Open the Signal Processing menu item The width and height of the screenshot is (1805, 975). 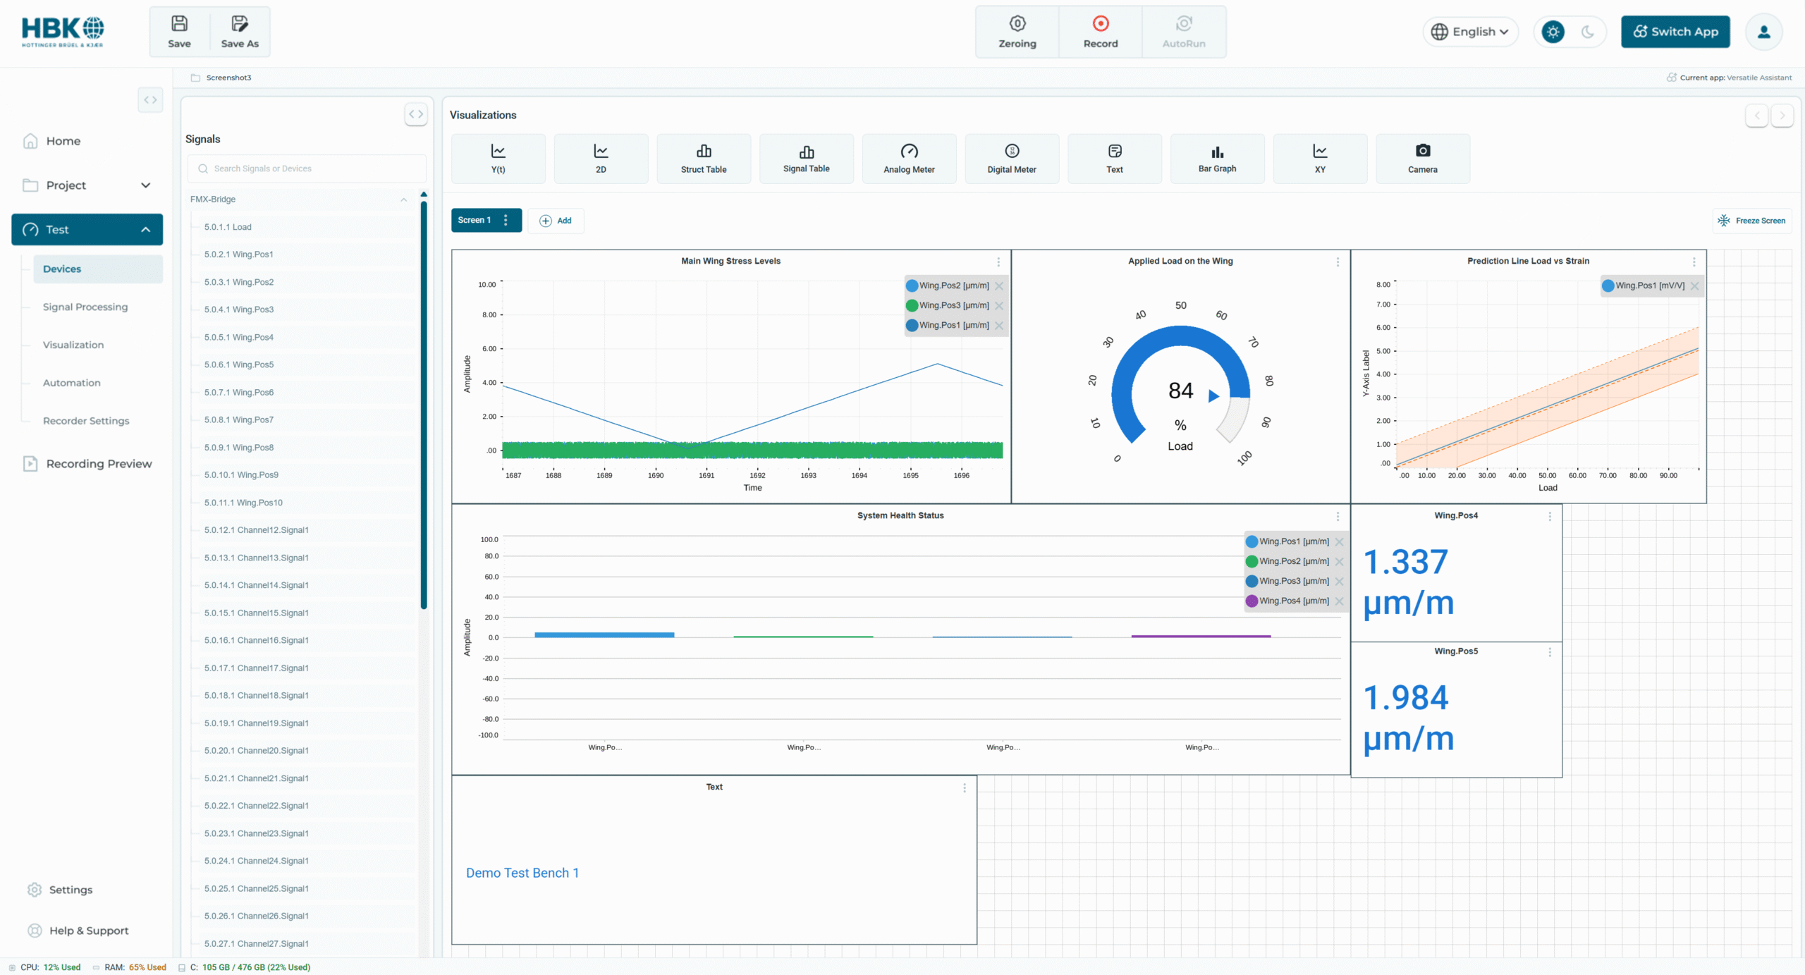[x=85, y=307]
